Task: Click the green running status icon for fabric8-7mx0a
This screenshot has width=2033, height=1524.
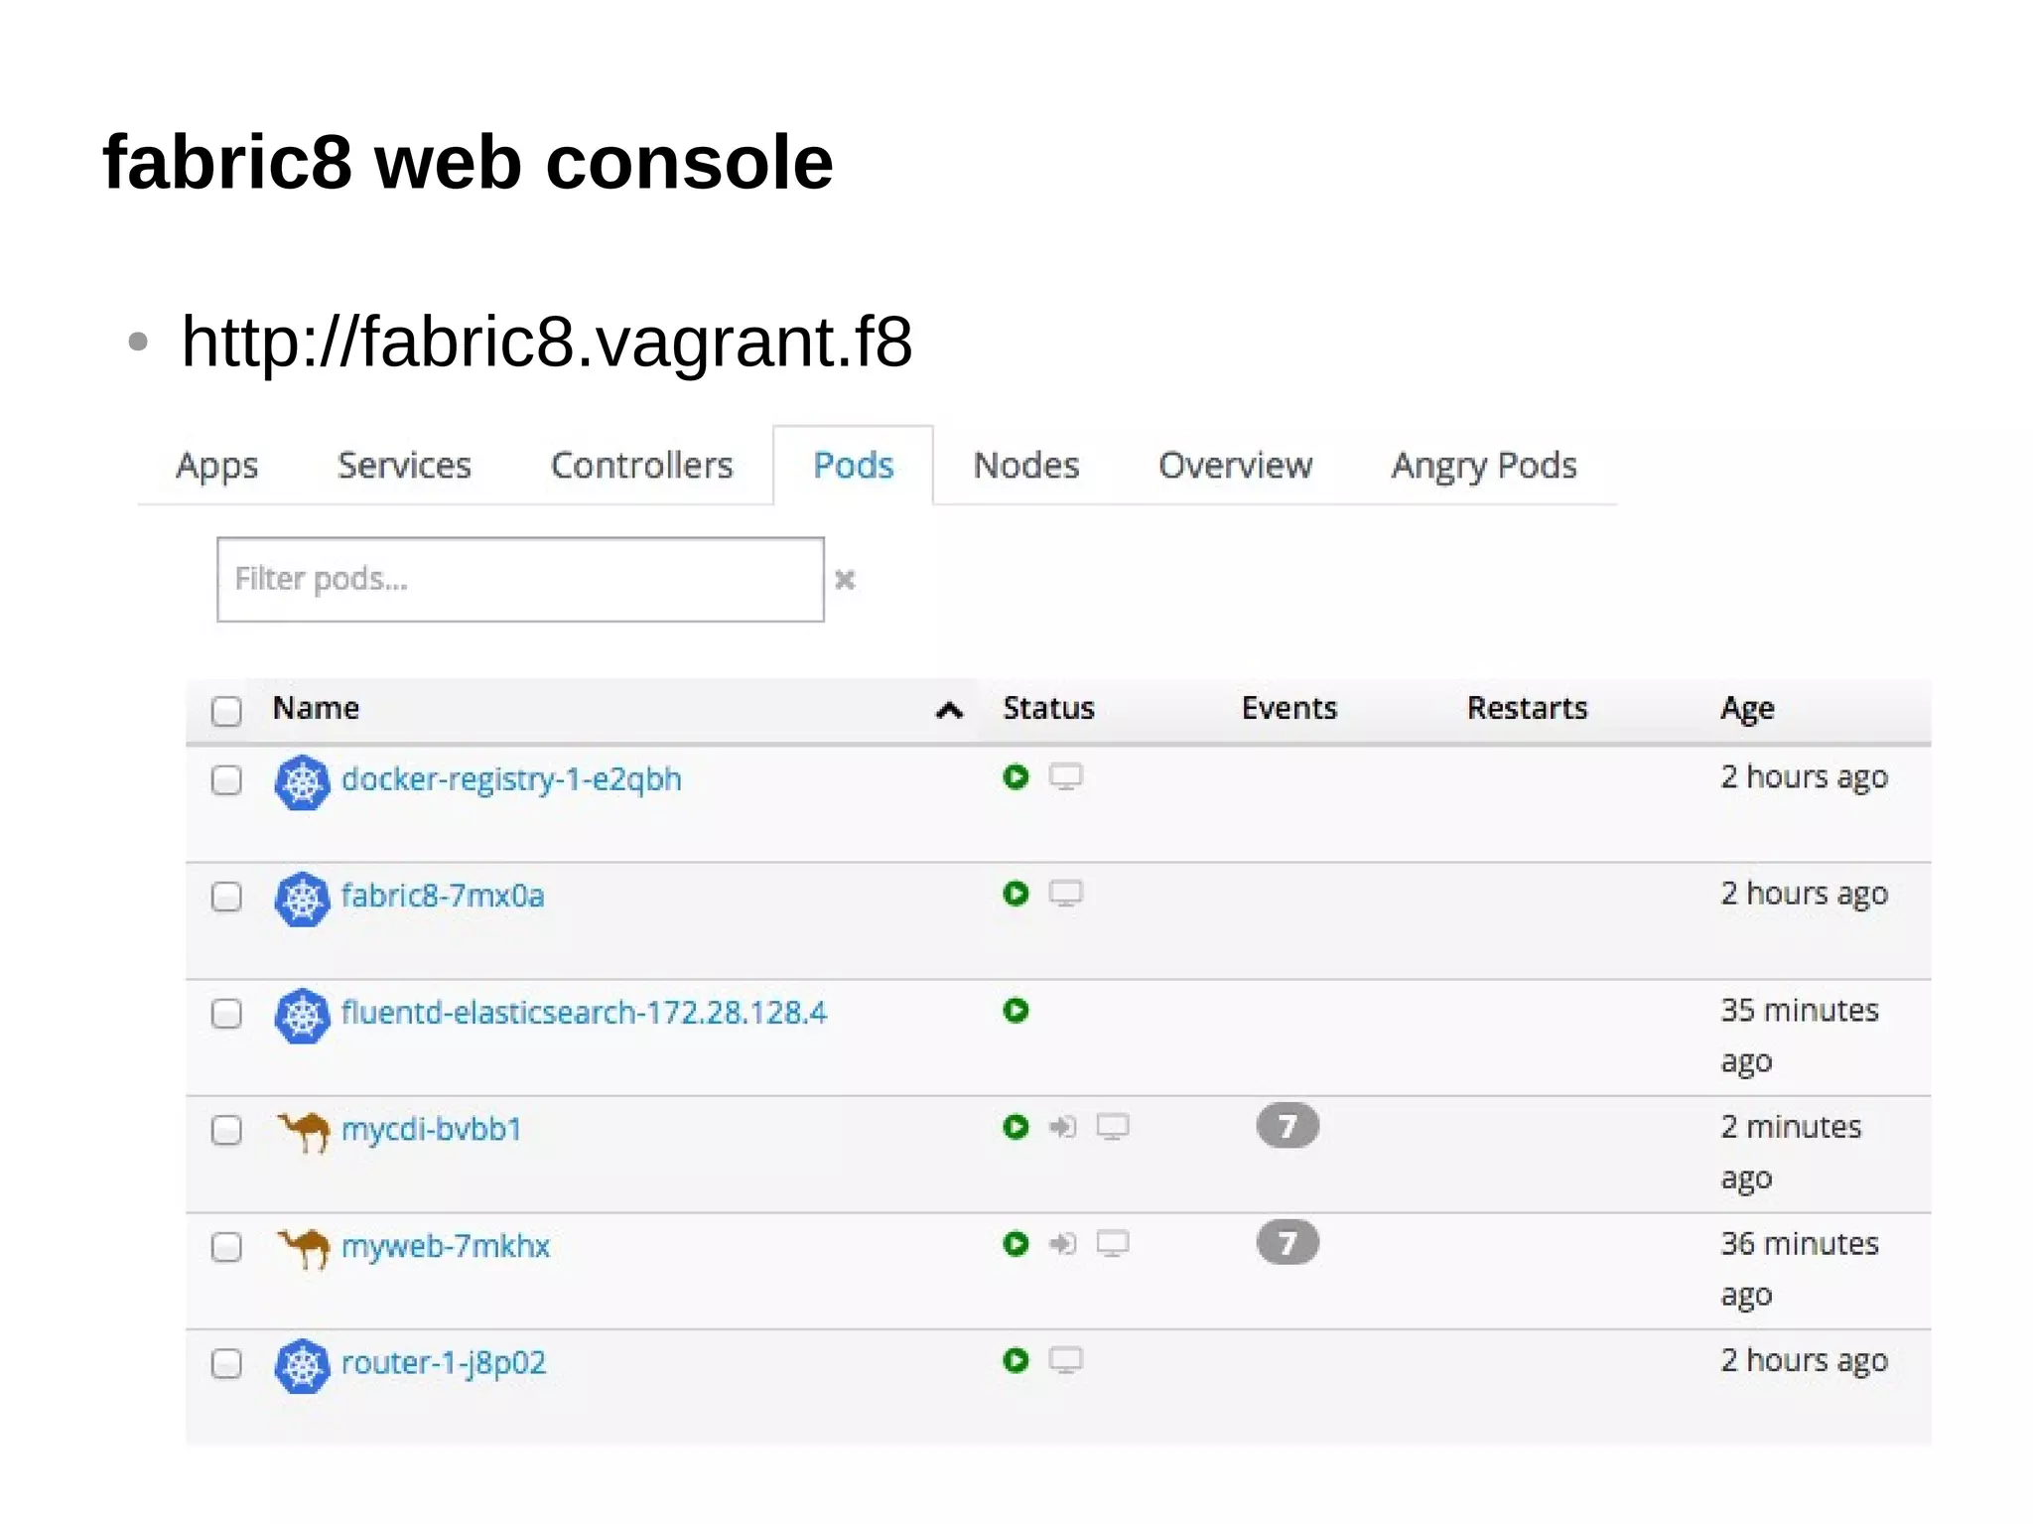Action: point(1016,894)
